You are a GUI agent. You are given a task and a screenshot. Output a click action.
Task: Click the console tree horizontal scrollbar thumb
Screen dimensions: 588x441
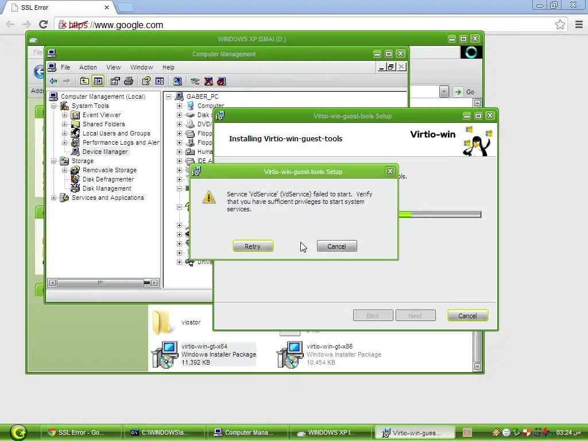coord(100,283)
